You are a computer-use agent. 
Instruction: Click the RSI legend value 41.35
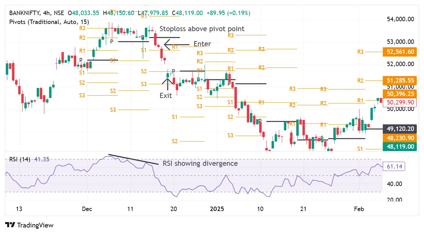pos(42,159)
